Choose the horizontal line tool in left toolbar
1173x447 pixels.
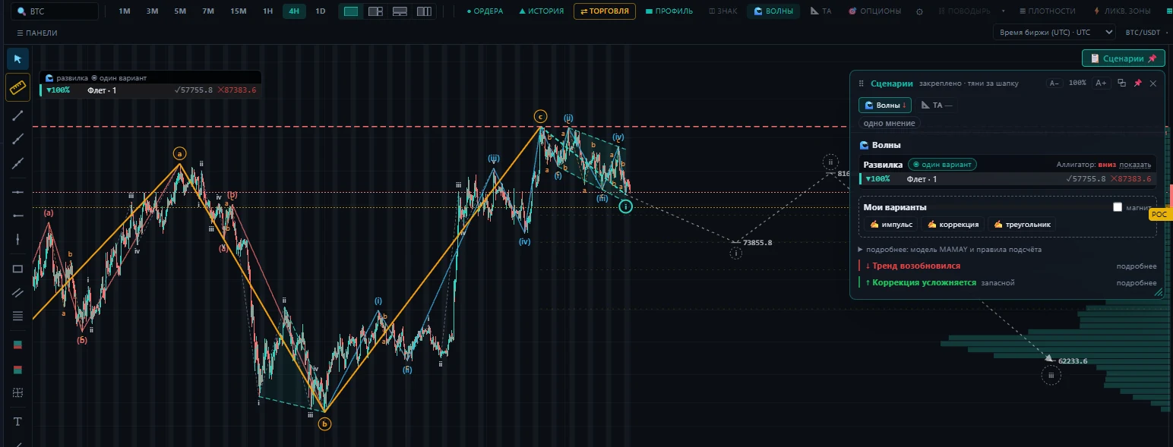17,192
